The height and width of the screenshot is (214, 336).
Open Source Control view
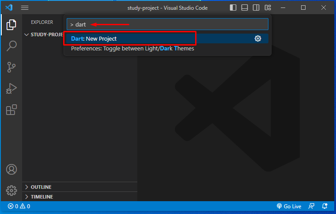[x=11, y=67]
